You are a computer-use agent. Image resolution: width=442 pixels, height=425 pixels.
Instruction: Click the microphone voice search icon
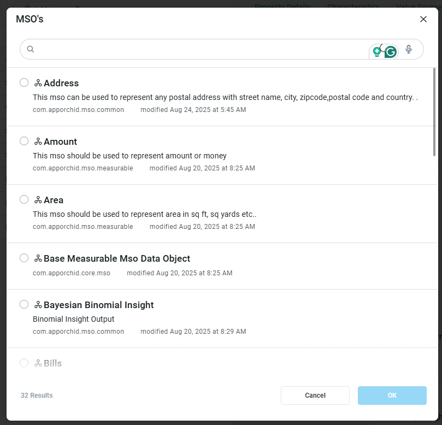point(409,49)
